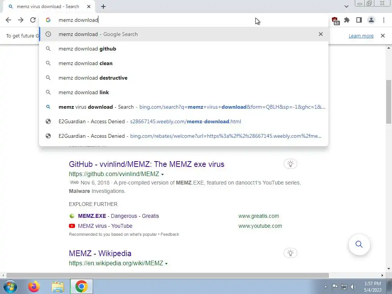Click the vertical scrollbar up arrow
Screen dimensions: 392x294
pos(389,48)
